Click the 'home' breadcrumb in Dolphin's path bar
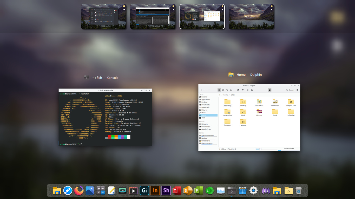The height and width of the screenshot is (199, 355). (226, 95)
